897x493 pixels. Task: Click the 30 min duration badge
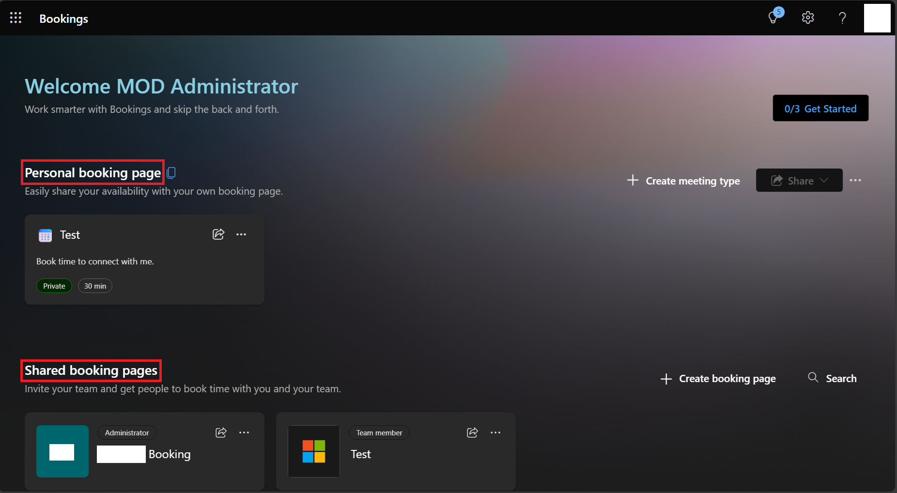click(x=95, y=286)
